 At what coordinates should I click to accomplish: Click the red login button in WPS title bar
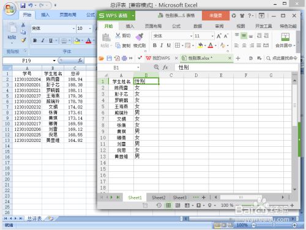[215, 15]
